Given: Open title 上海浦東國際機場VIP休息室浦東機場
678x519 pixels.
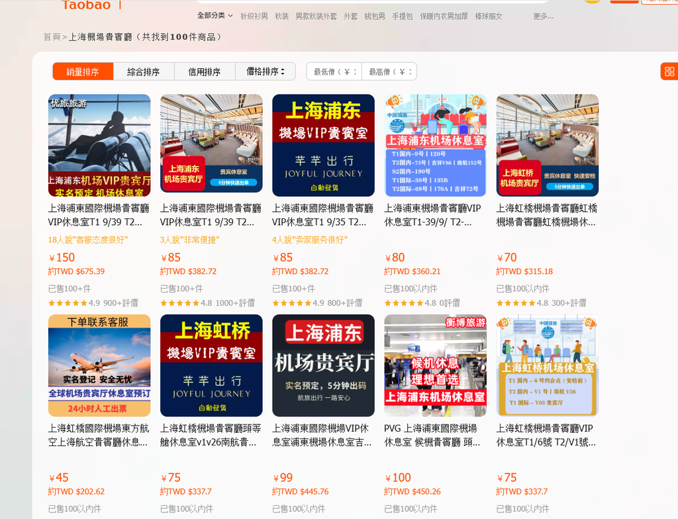Looking at the screenshot, I should coord(322,435).
